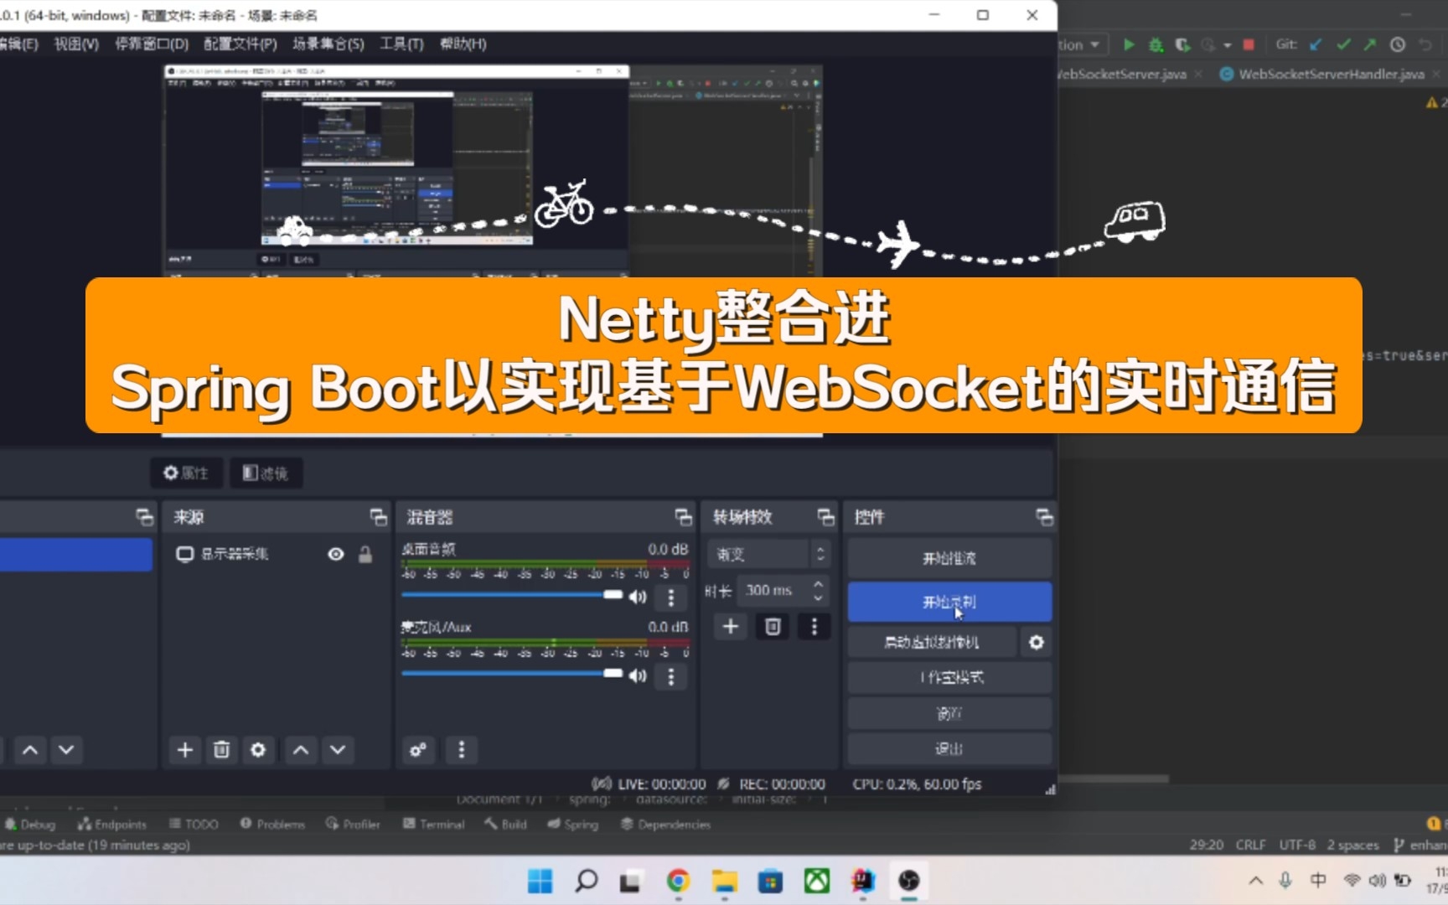Move the selected source up
This screenshot has width=1448, height=905.
click(x=301, y=750)
